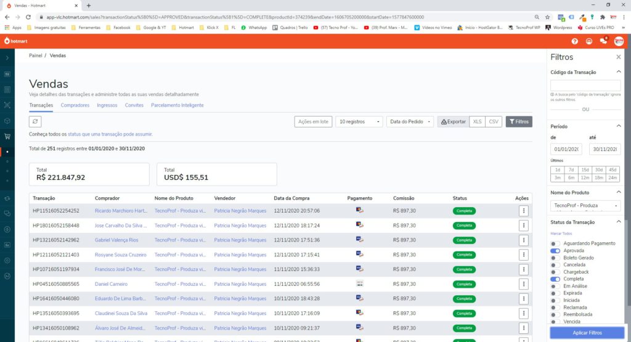Open actions menu for HP11516052254252
This screenshot has height=342, width=631.
point(523,211)
